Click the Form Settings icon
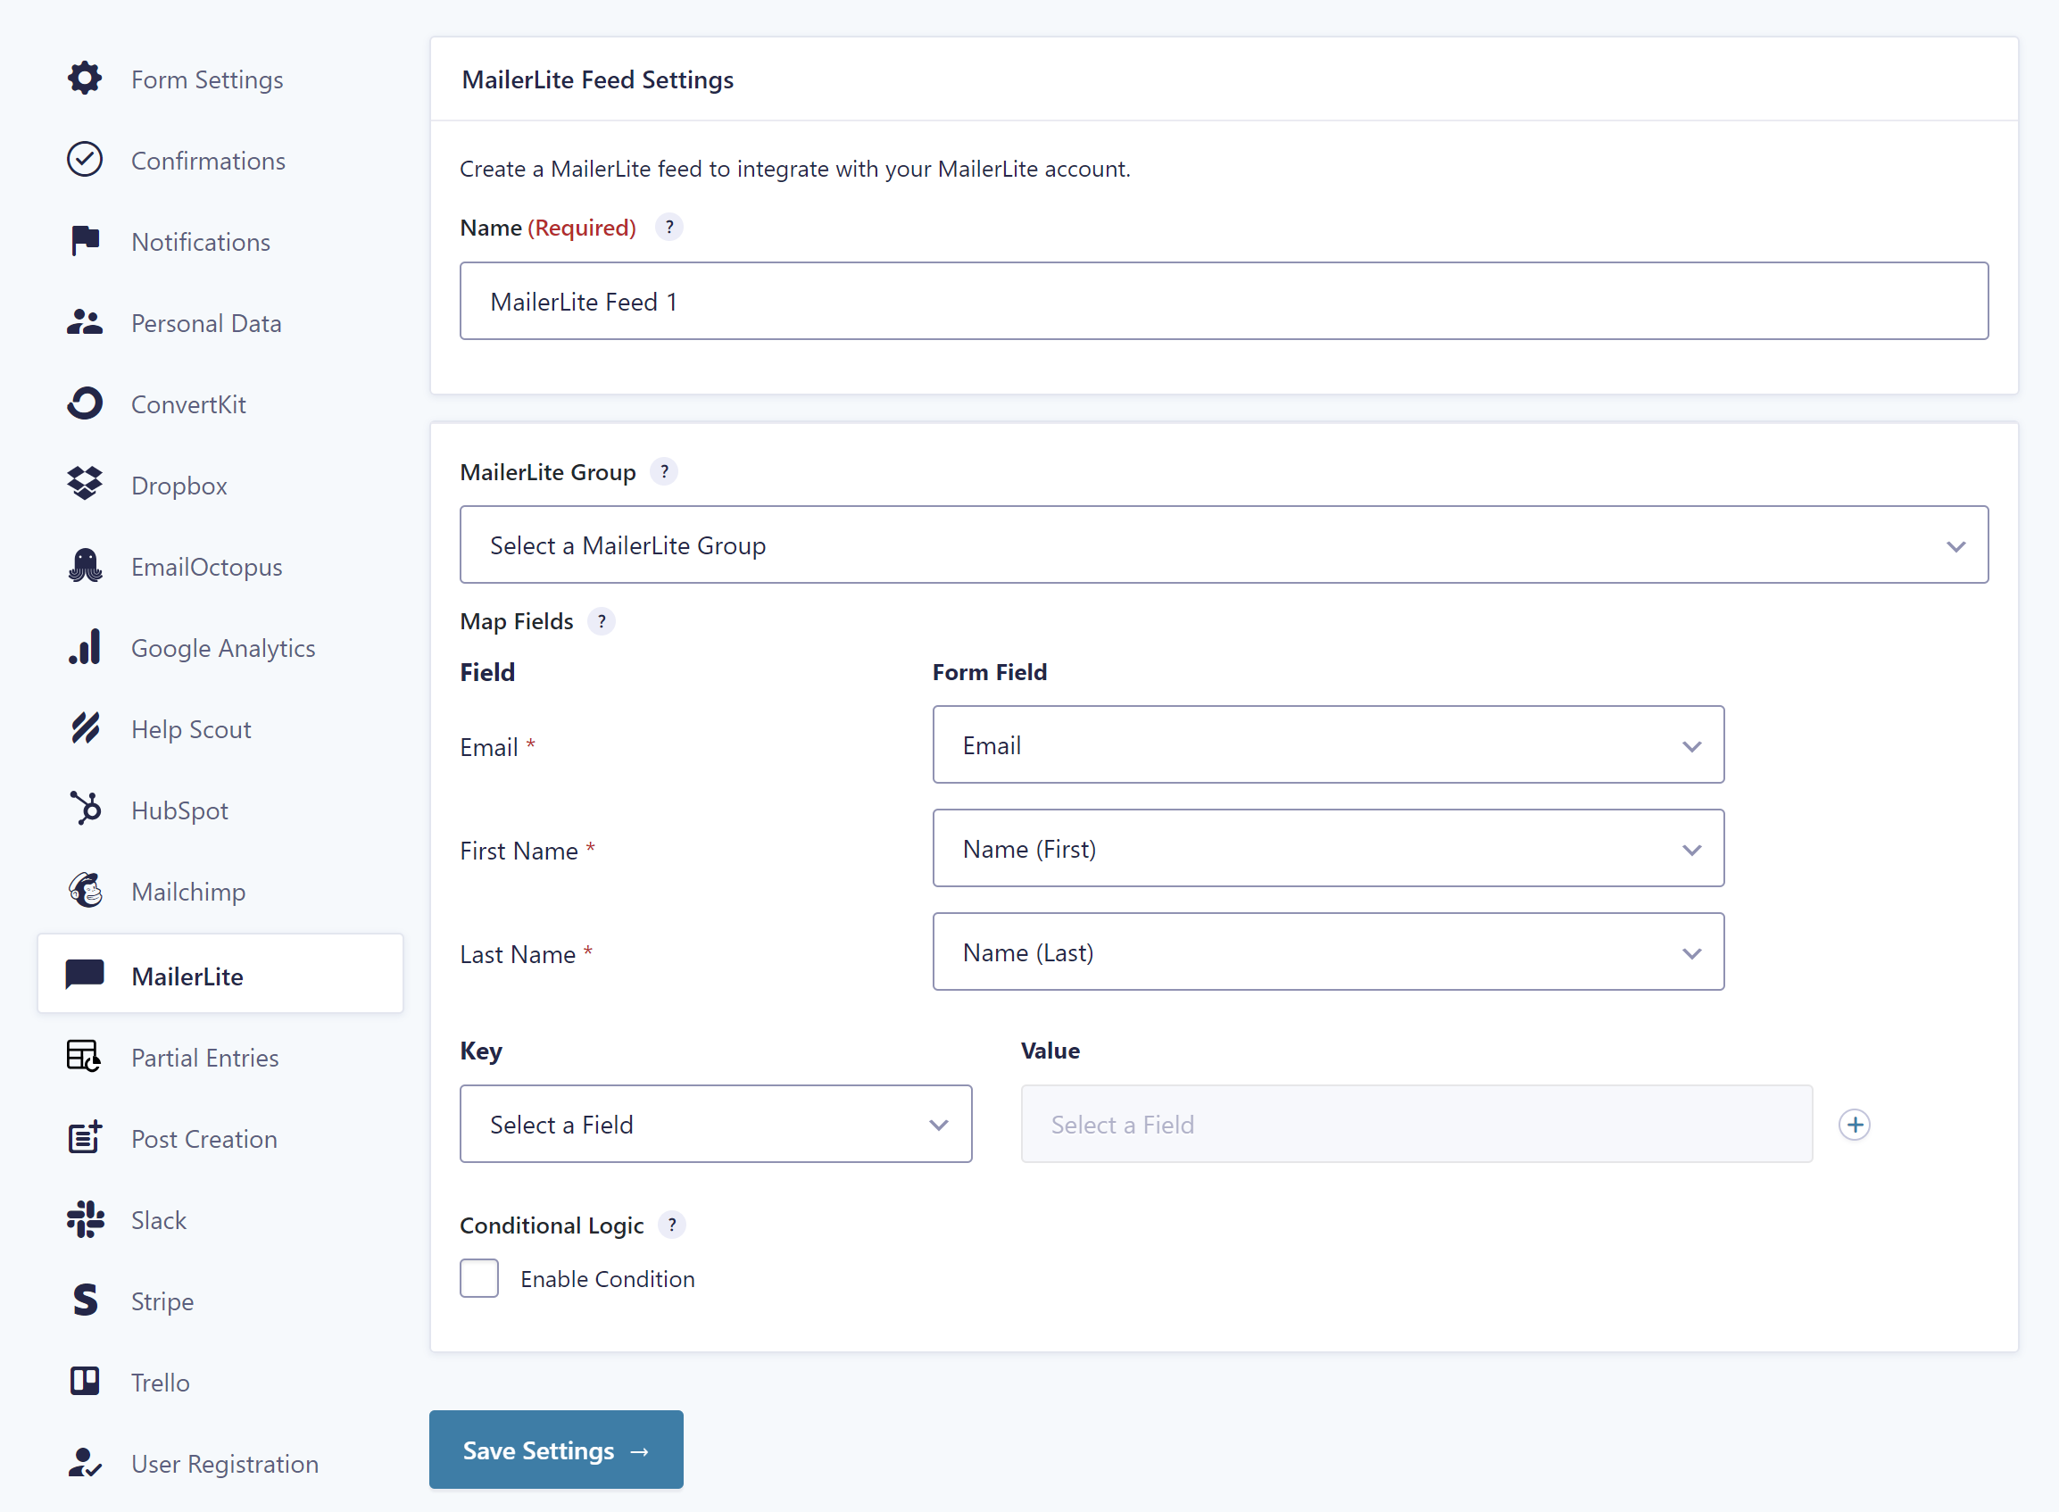Screen dimensions: 2059x1512 (x=87, y=77)
